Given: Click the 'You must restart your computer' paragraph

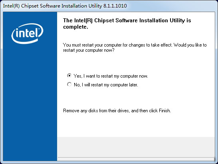Looking at the screenshot, I should click(x=135, y=47).
